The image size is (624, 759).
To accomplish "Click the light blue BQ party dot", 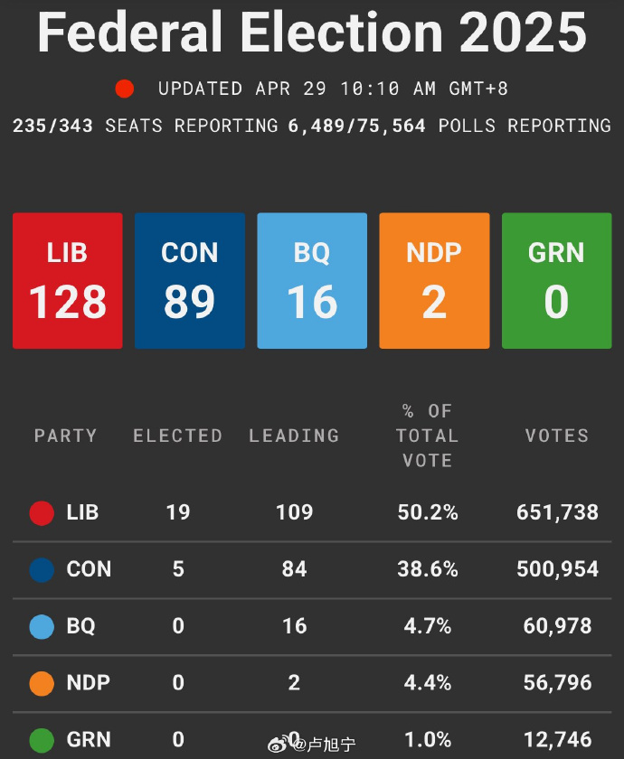I will (42, 627).
